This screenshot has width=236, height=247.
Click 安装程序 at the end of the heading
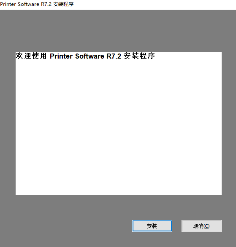139,56
